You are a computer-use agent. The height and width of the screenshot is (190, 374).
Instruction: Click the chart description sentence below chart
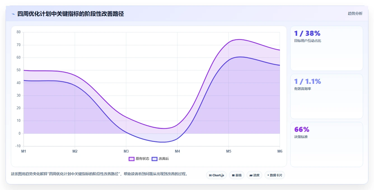pos(99,174)
